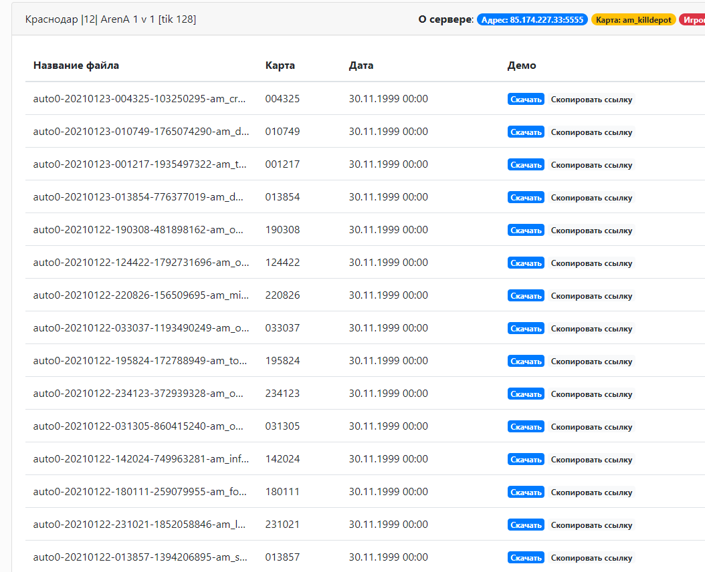Select file name auto0-20210123-004325-103250295
Viewport: 705px width, 572px height.
coord(139,99)
